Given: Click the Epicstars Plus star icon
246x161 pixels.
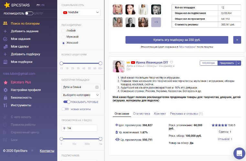Looking at the screenshot, I should tap(5, 82).
